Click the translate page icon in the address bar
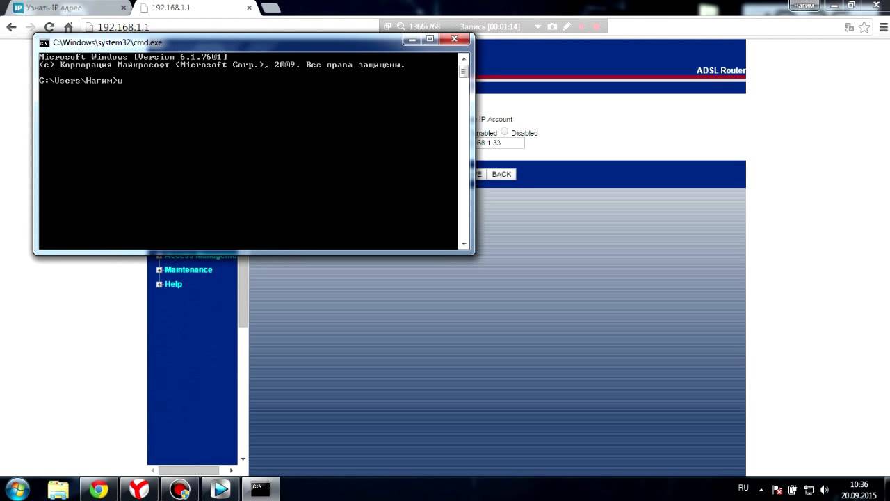This screenshot has height=501, width=890. pyautogui.click(x=849, y=27)
